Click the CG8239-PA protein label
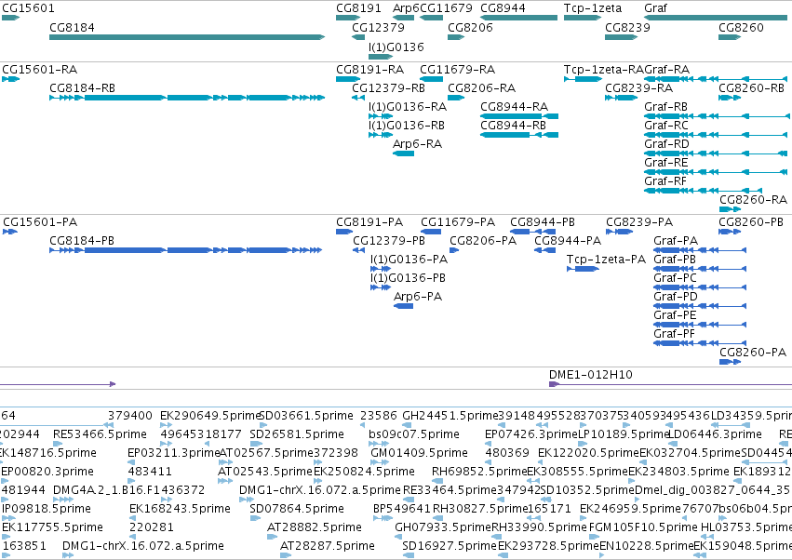The height and width of the screenshot is (560, 792). 639,222
